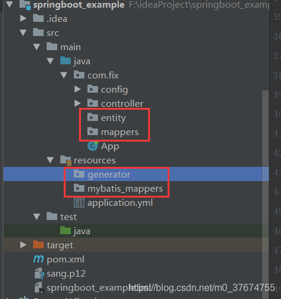Viewport: 281px width, 299px height.
Task: Collapse the src folder arrow
Action: pos(23,32)
